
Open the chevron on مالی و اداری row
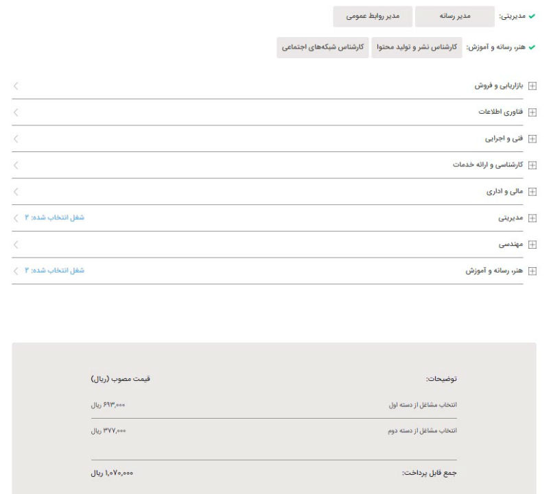(x=16, y=192)
